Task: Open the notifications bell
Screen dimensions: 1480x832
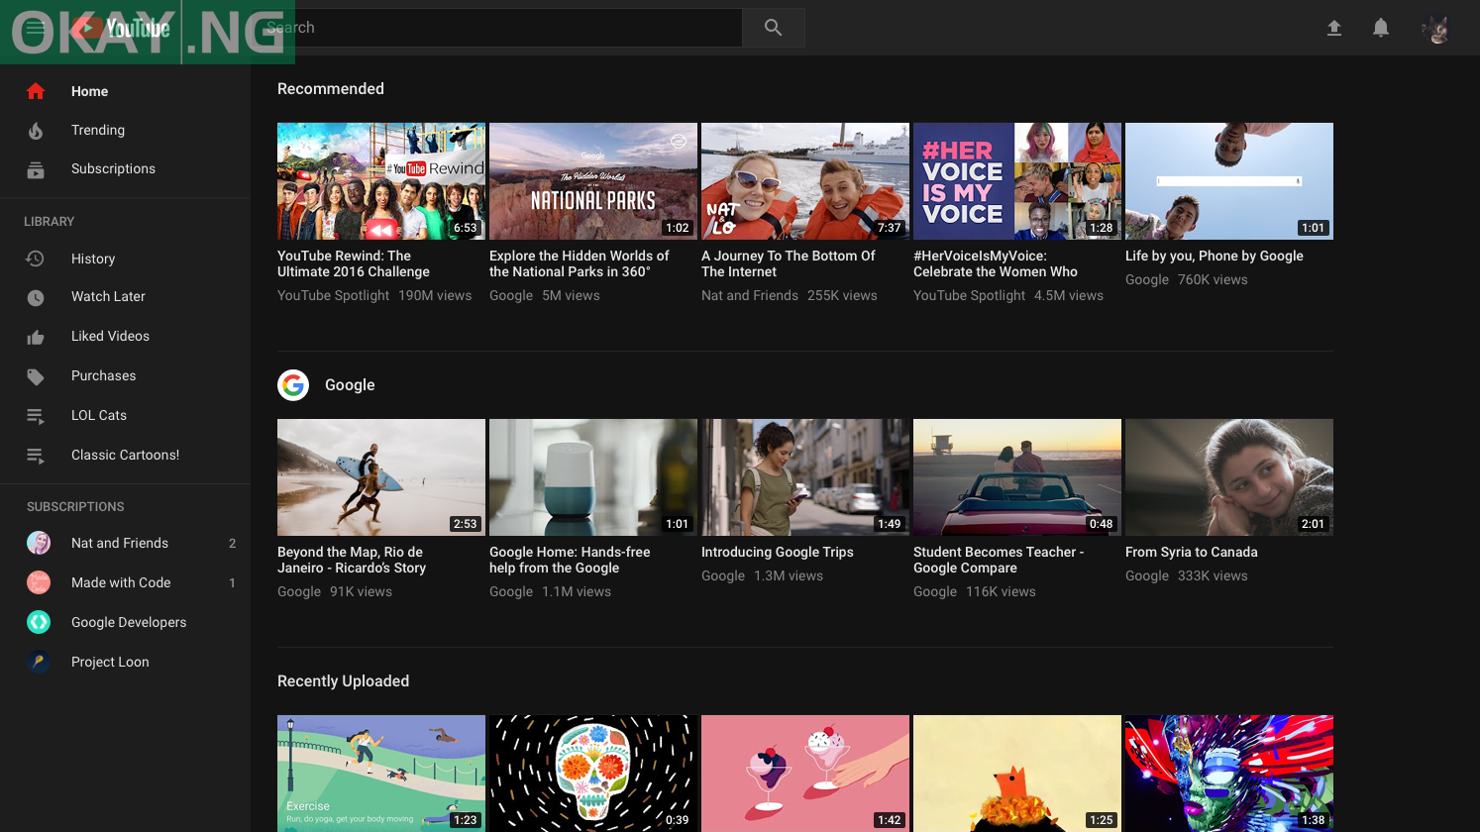Action: (x=1381, y=28)
